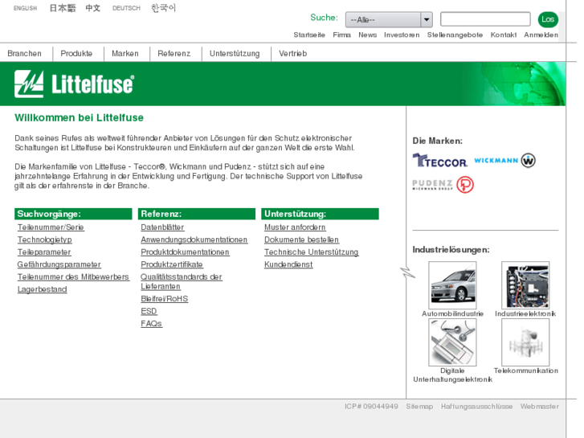The width and height of the screenshot is (584, 438).
Task: Open the Referenz menu
Action: 174,54
